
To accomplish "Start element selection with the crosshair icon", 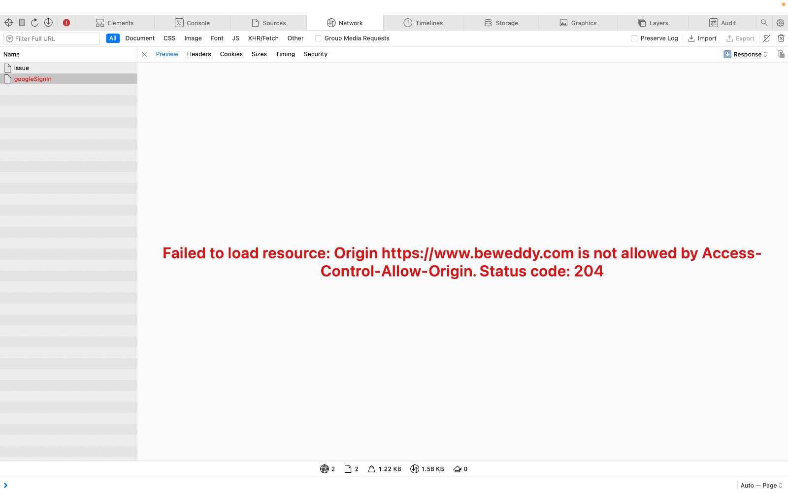I will [x=8, y=23].
